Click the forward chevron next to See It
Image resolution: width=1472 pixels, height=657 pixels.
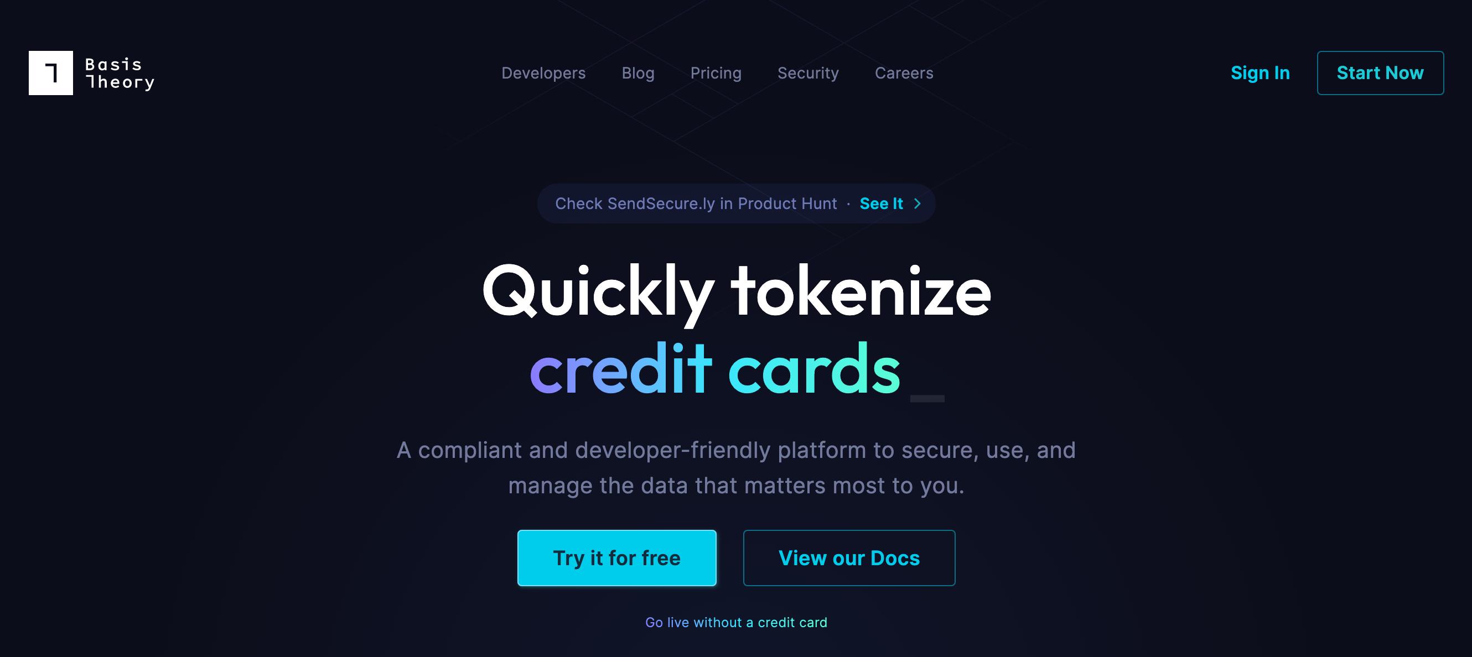pos(916,204)
